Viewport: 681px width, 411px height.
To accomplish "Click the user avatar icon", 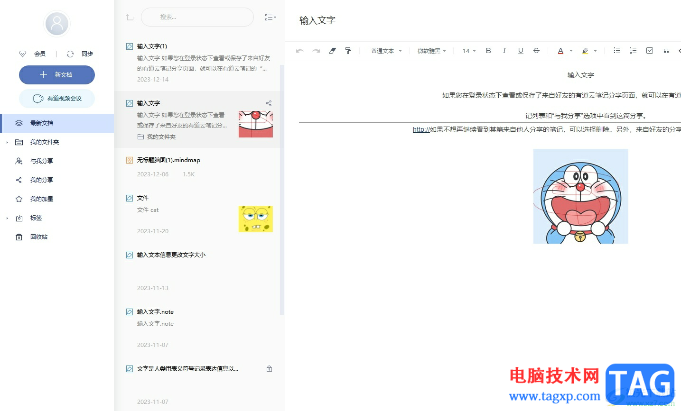I will coord(57,23).
